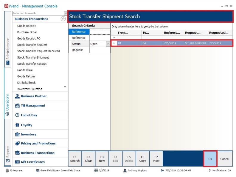Click the Enterprise building icon in status bar

click(7, 170)
